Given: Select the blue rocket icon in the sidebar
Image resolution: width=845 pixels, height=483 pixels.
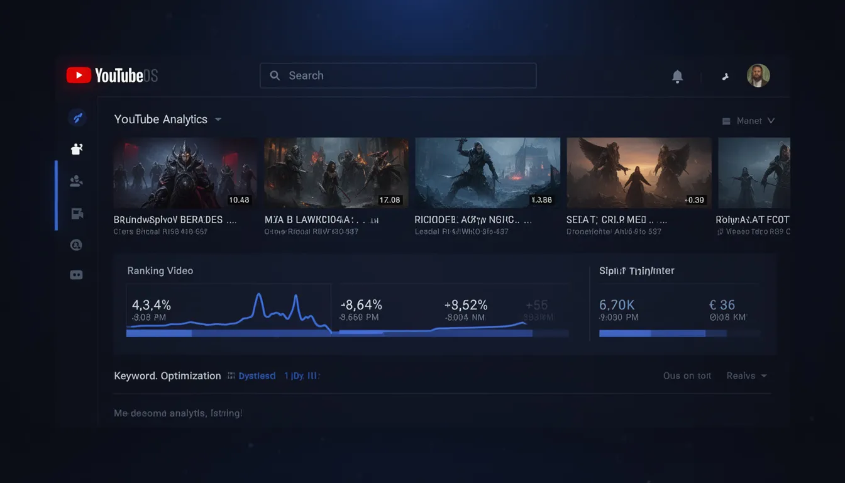Looking at the screenshot, I should (77, 117).
